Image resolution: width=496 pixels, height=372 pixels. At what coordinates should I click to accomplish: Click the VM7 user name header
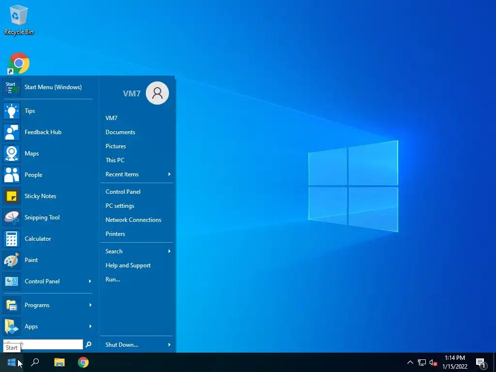(132, 93)
